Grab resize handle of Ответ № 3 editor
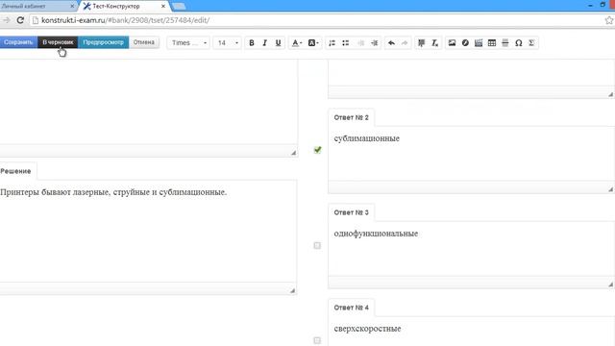This screenshot has width=615, height=346. point(611,284)
